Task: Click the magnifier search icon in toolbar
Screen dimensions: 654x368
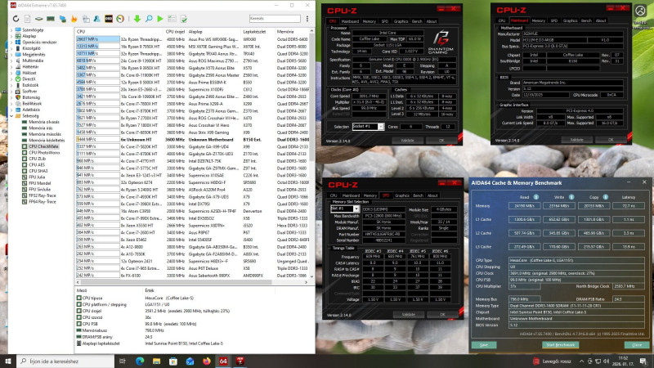Action: (x=149, y=19)
